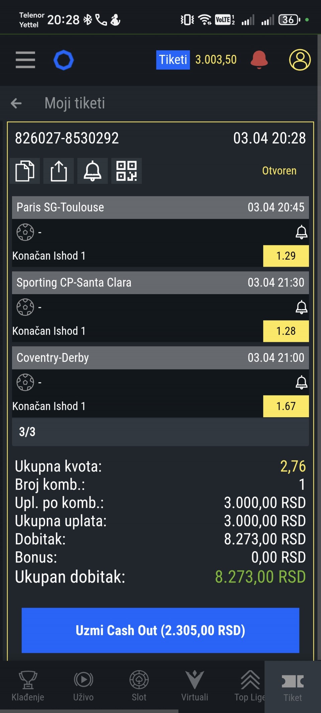Image resolution: width=321 pixels, height=713 pixels.
Task: Open the user profile icon
Action: [300, 60]
